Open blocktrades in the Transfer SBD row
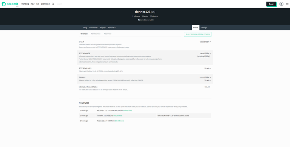The height and width of the screenshot is (147, 290). coord(118,116)
